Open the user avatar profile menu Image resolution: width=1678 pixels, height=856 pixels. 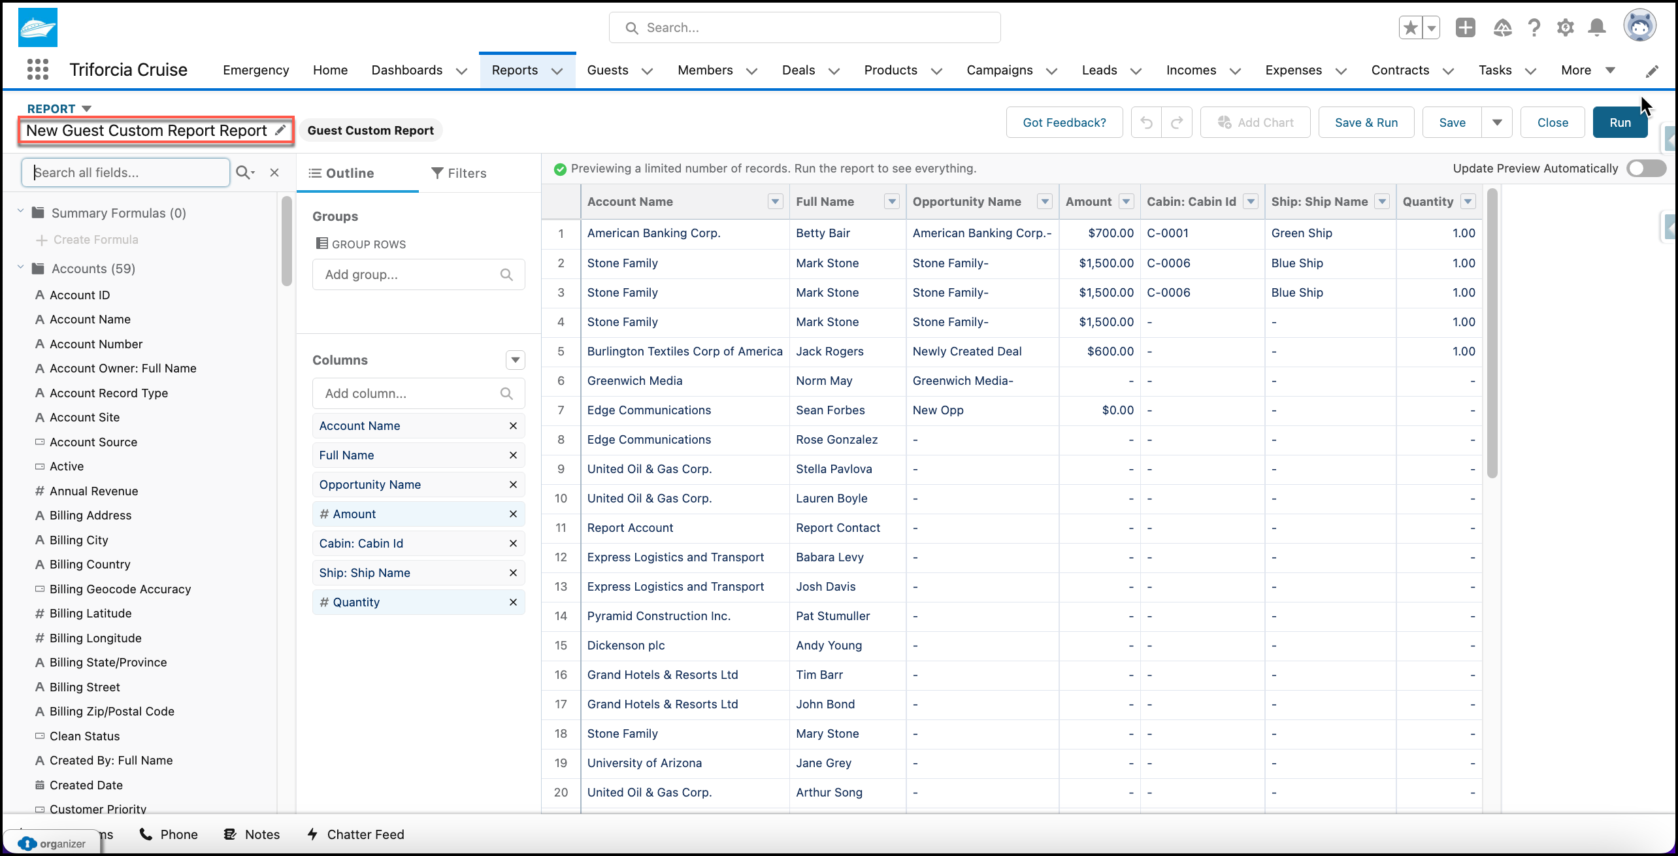(x=1639, y=26)
